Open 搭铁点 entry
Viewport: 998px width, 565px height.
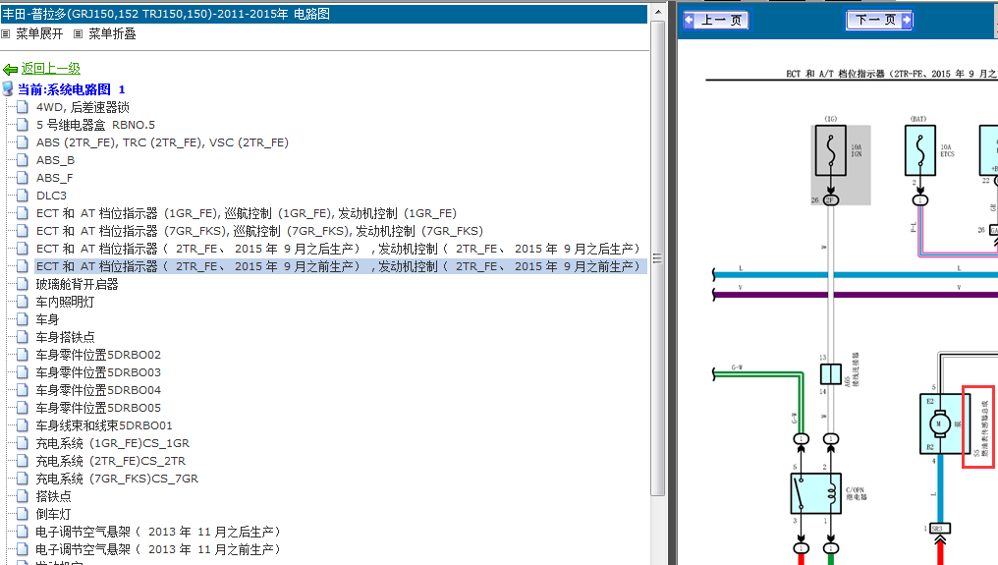53,496
